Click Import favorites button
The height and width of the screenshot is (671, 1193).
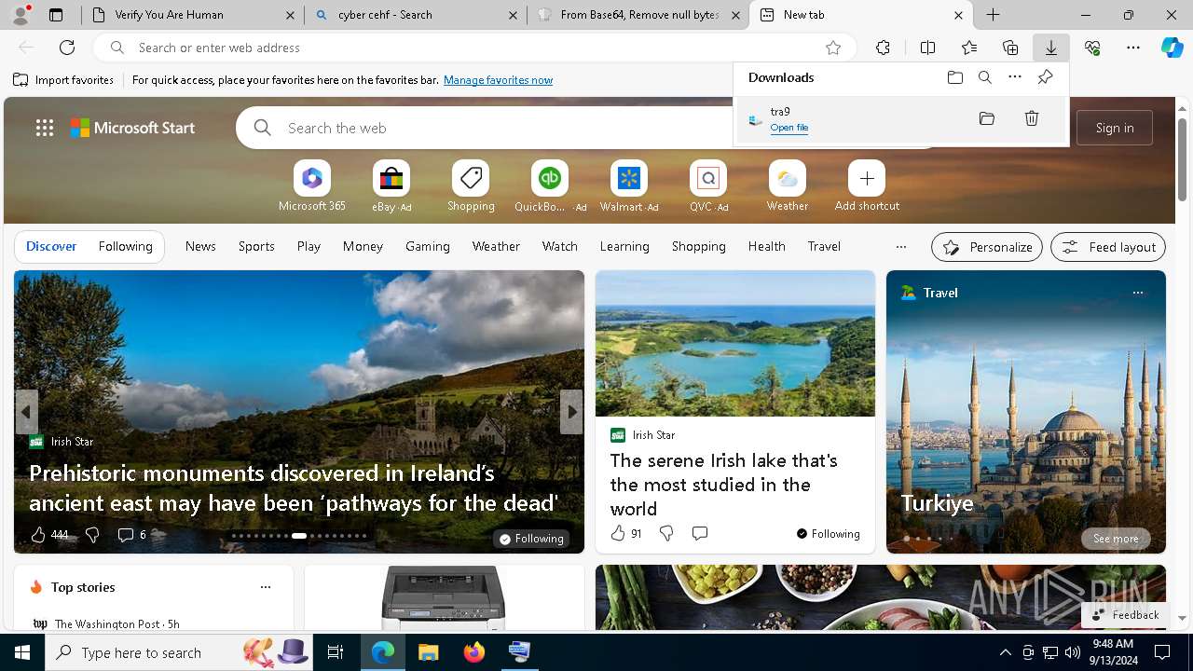(63, 80)
